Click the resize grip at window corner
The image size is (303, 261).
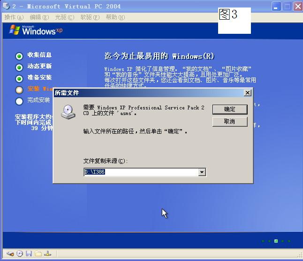[x=300, y=255]
